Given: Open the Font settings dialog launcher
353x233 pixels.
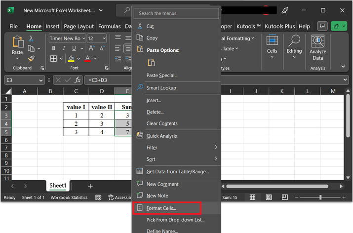Looking at the screenshot, I should point(107,68).
